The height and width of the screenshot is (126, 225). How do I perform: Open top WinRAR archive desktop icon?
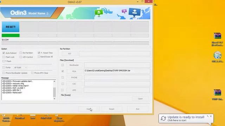[217, 39]
